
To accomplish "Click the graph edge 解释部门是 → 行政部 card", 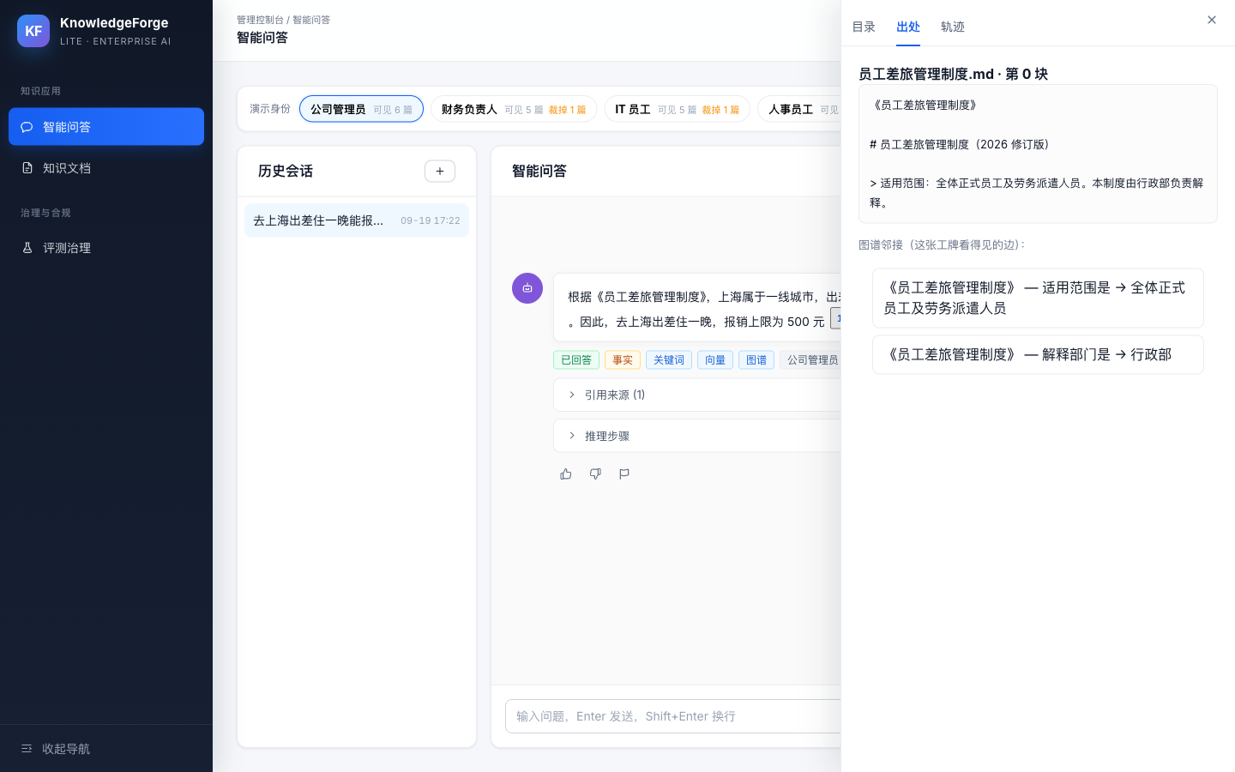I will 1038,354.
